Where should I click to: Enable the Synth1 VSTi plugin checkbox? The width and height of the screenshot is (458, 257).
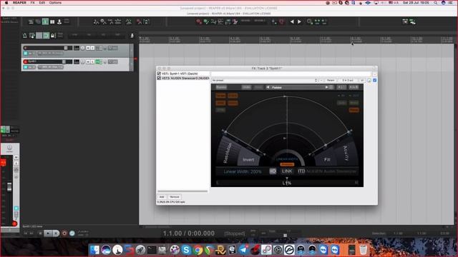(x=159, y=74)
